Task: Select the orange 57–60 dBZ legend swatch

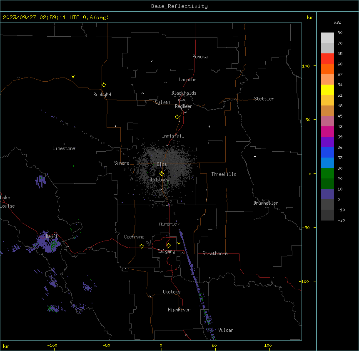Action: (327, 69)
